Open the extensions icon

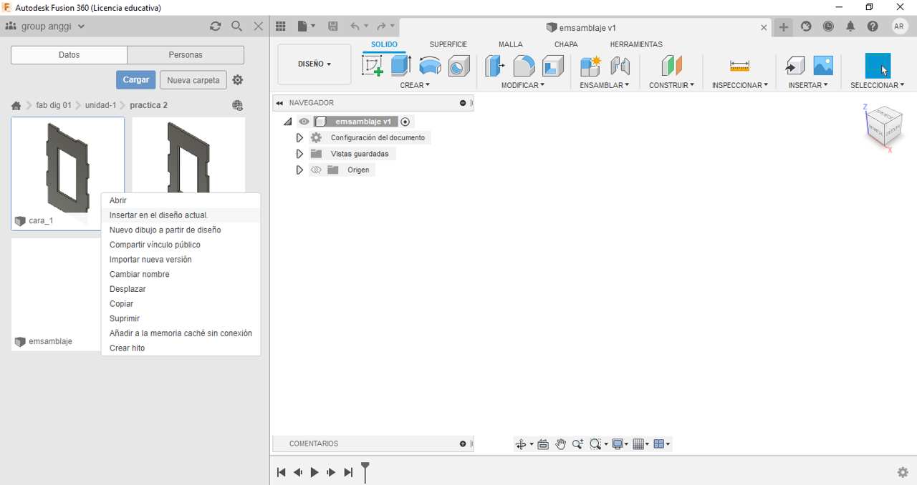click(x=807, y=26)
